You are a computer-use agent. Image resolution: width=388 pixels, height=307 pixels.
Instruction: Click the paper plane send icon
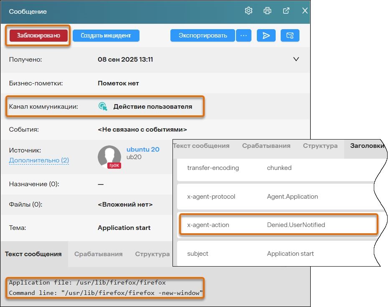266,36
